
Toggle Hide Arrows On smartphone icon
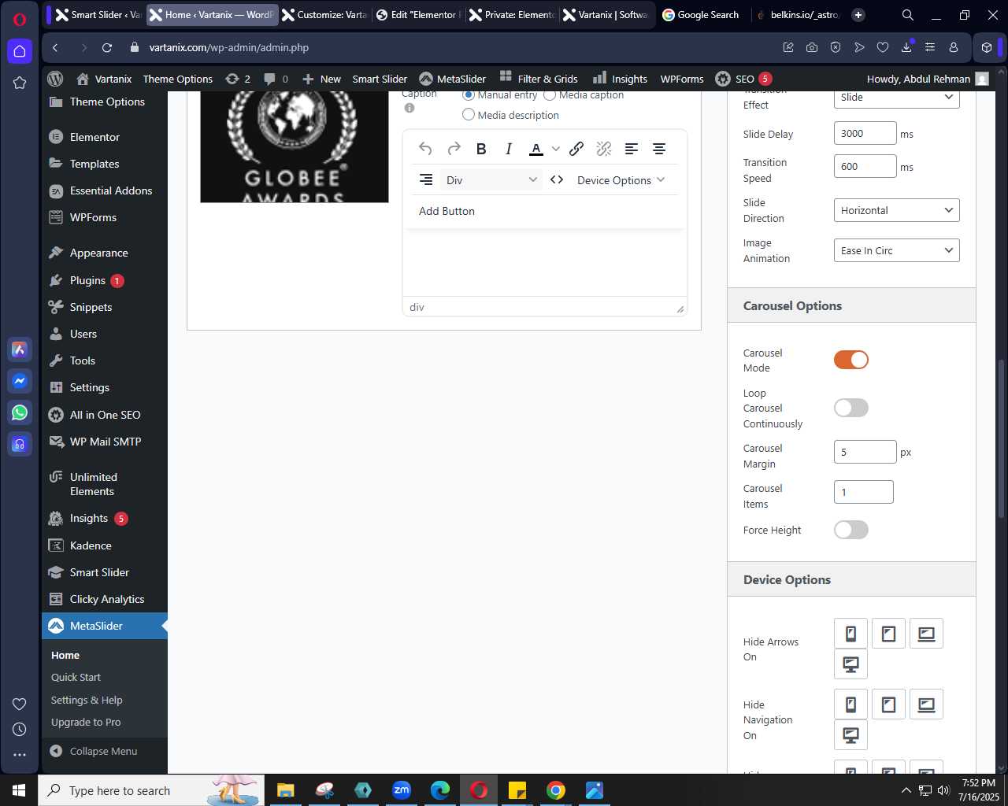(x=850, y=634)
